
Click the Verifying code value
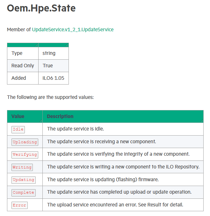pos(25,154)
